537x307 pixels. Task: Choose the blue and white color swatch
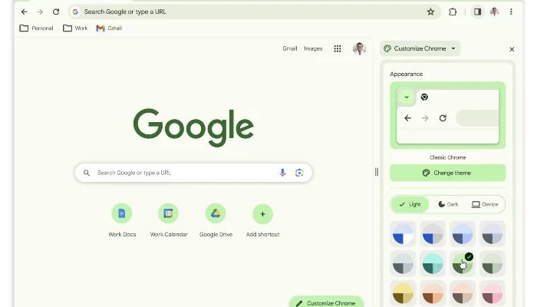403,234
